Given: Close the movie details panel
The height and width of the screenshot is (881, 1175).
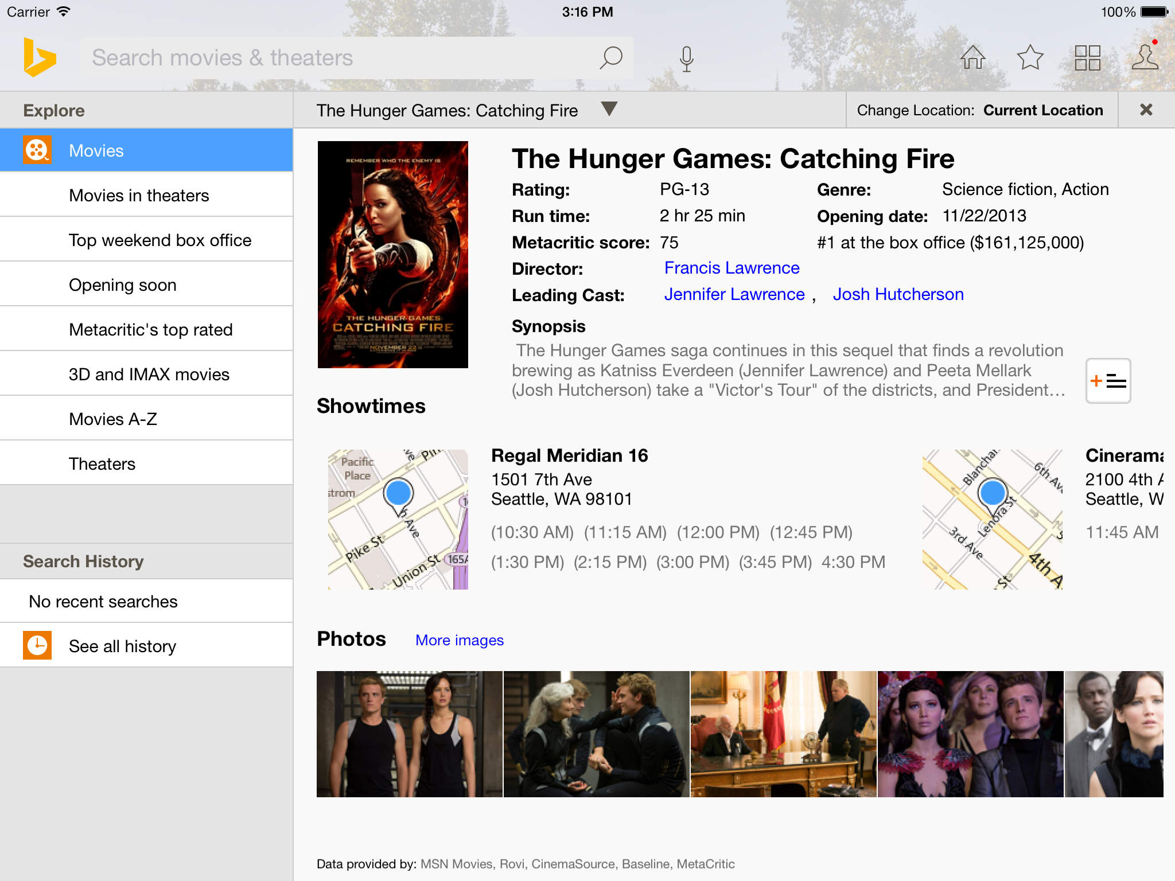Looking at the screenshot, I should tap(1146, 110).
